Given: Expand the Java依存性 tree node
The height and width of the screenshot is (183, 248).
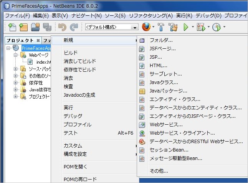Looking at the screenshot, I should pos(15,90).
